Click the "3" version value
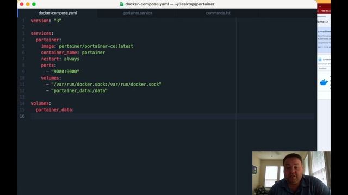348x195 pixels. 58,21
